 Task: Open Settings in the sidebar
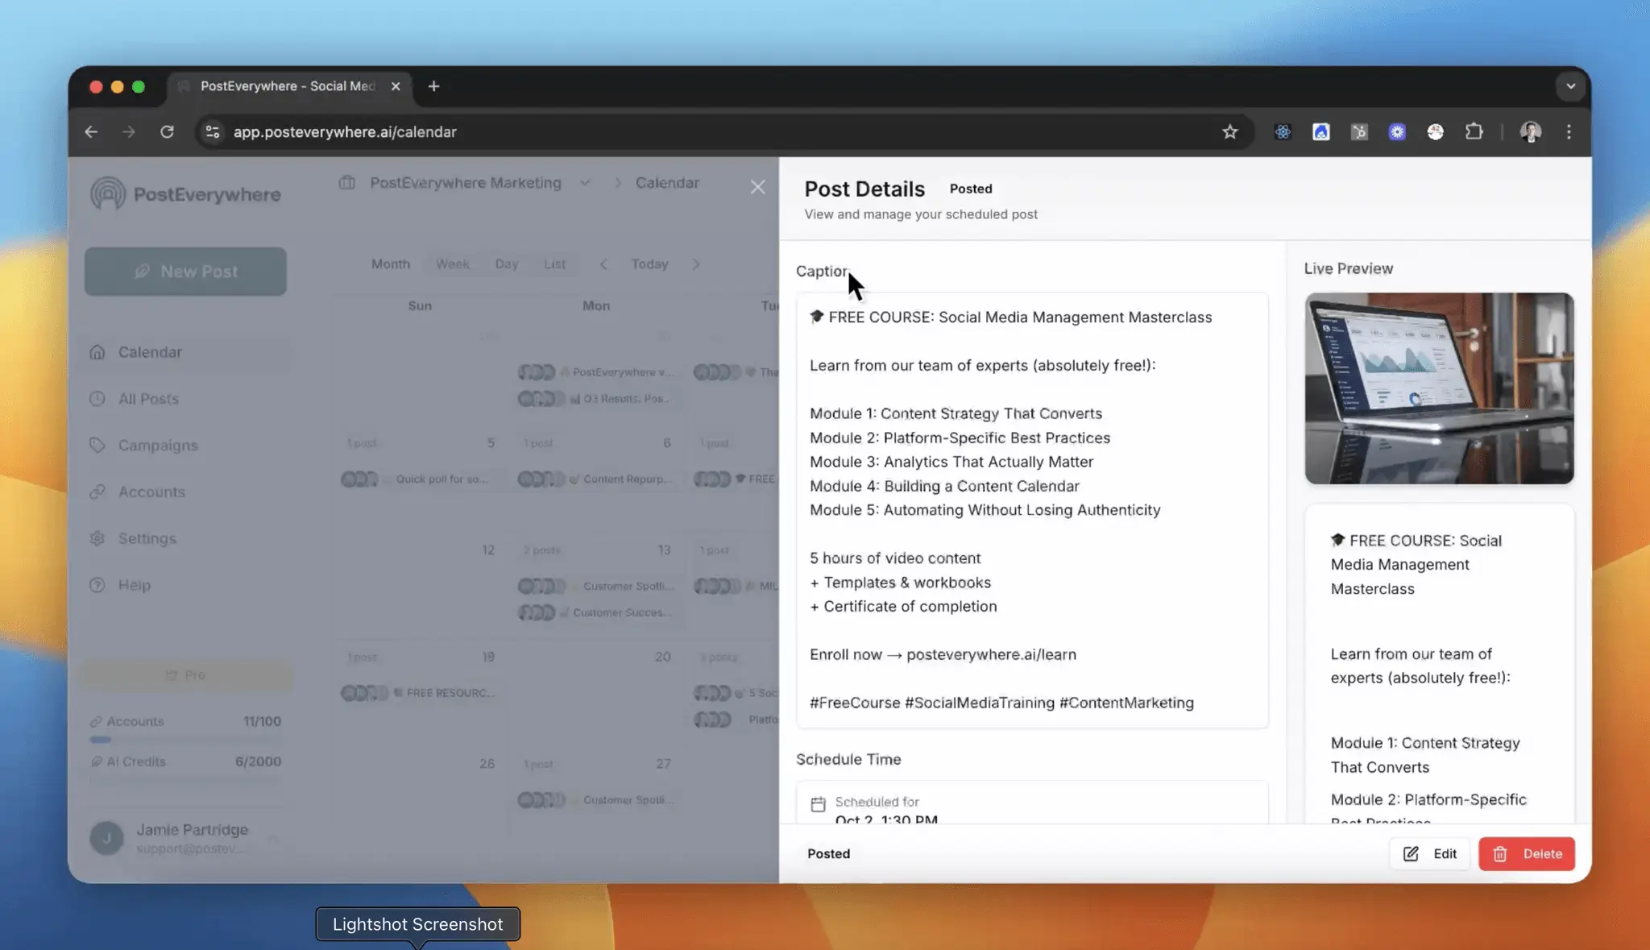(x=185, y=538)
